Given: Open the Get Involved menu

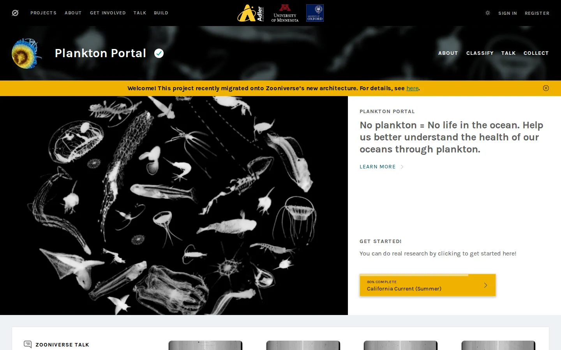Looking at the screenshot, I should coord(108,13).
